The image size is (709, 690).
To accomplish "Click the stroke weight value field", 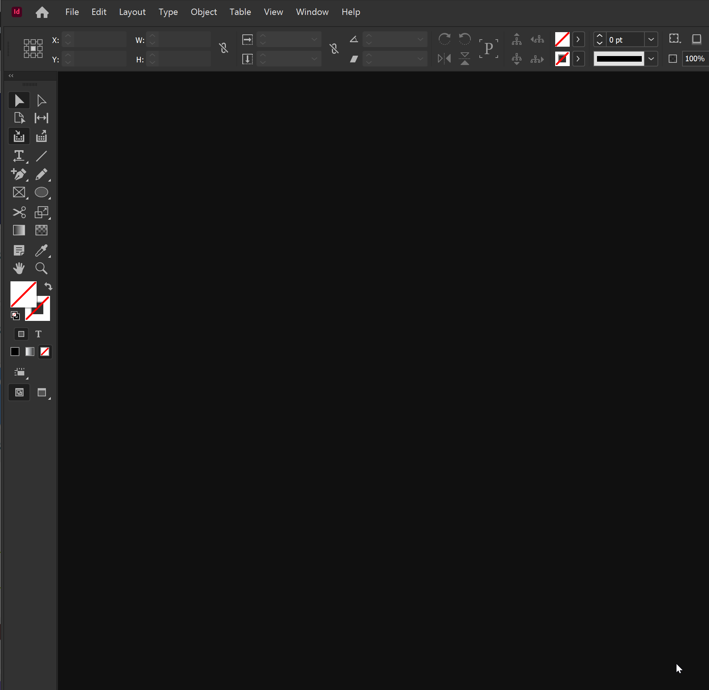I will tap(625, 39).
